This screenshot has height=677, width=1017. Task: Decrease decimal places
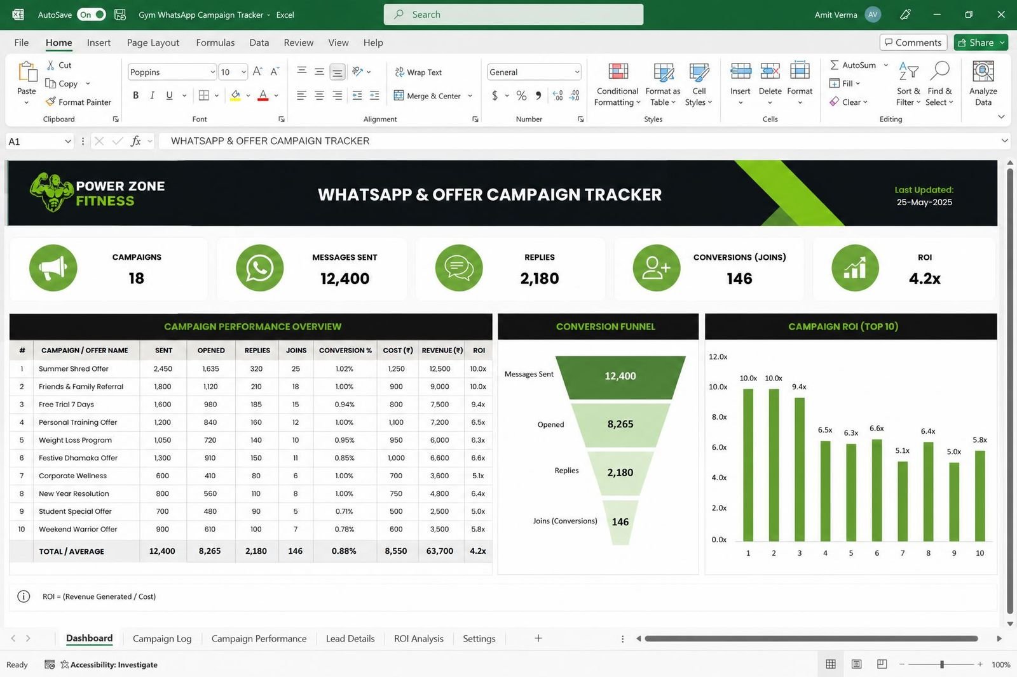pos(574,95)
